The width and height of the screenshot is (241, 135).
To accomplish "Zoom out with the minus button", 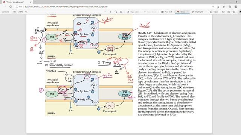I will 105,12.
